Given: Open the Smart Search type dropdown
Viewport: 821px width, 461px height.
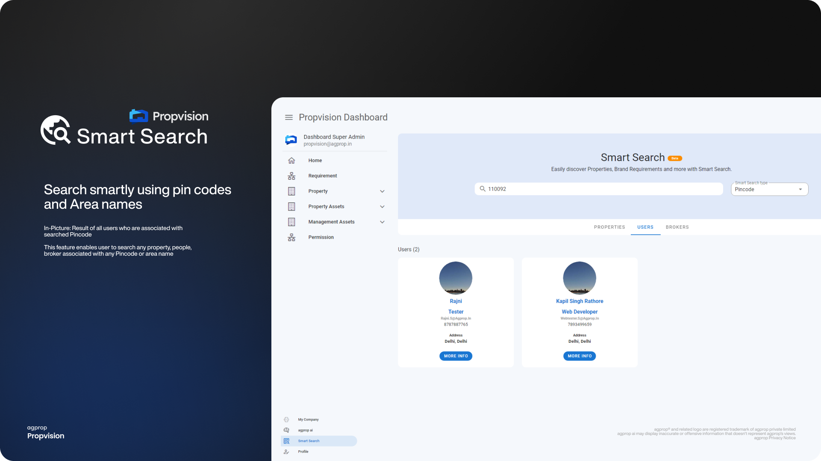Looking at the screenshot, I should point(769,189).
